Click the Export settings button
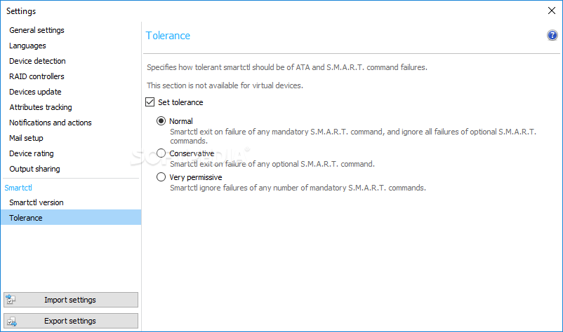The height and width of the screenshot is (332, 563). 71,321
